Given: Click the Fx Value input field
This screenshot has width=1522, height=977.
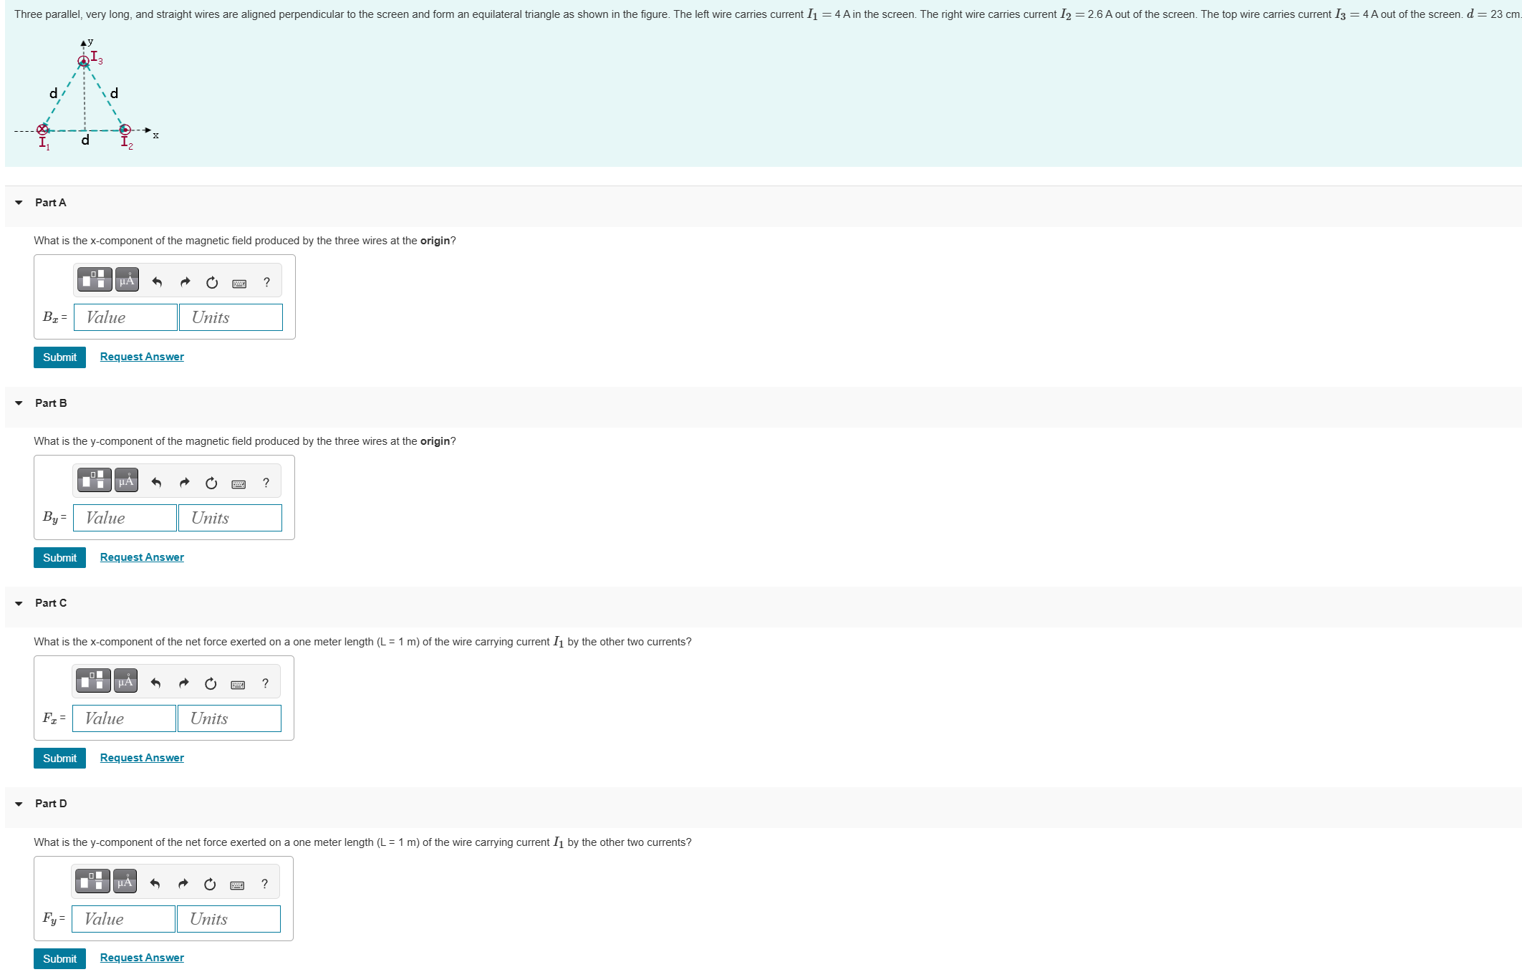Looking at the screenshot, I should coord(124,718).
